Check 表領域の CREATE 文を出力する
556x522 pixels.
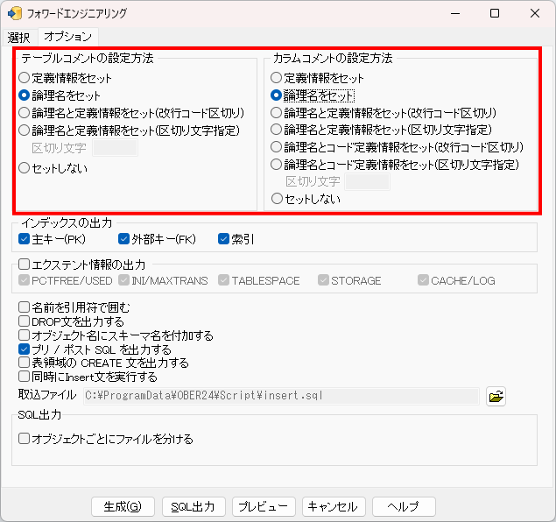24,363
